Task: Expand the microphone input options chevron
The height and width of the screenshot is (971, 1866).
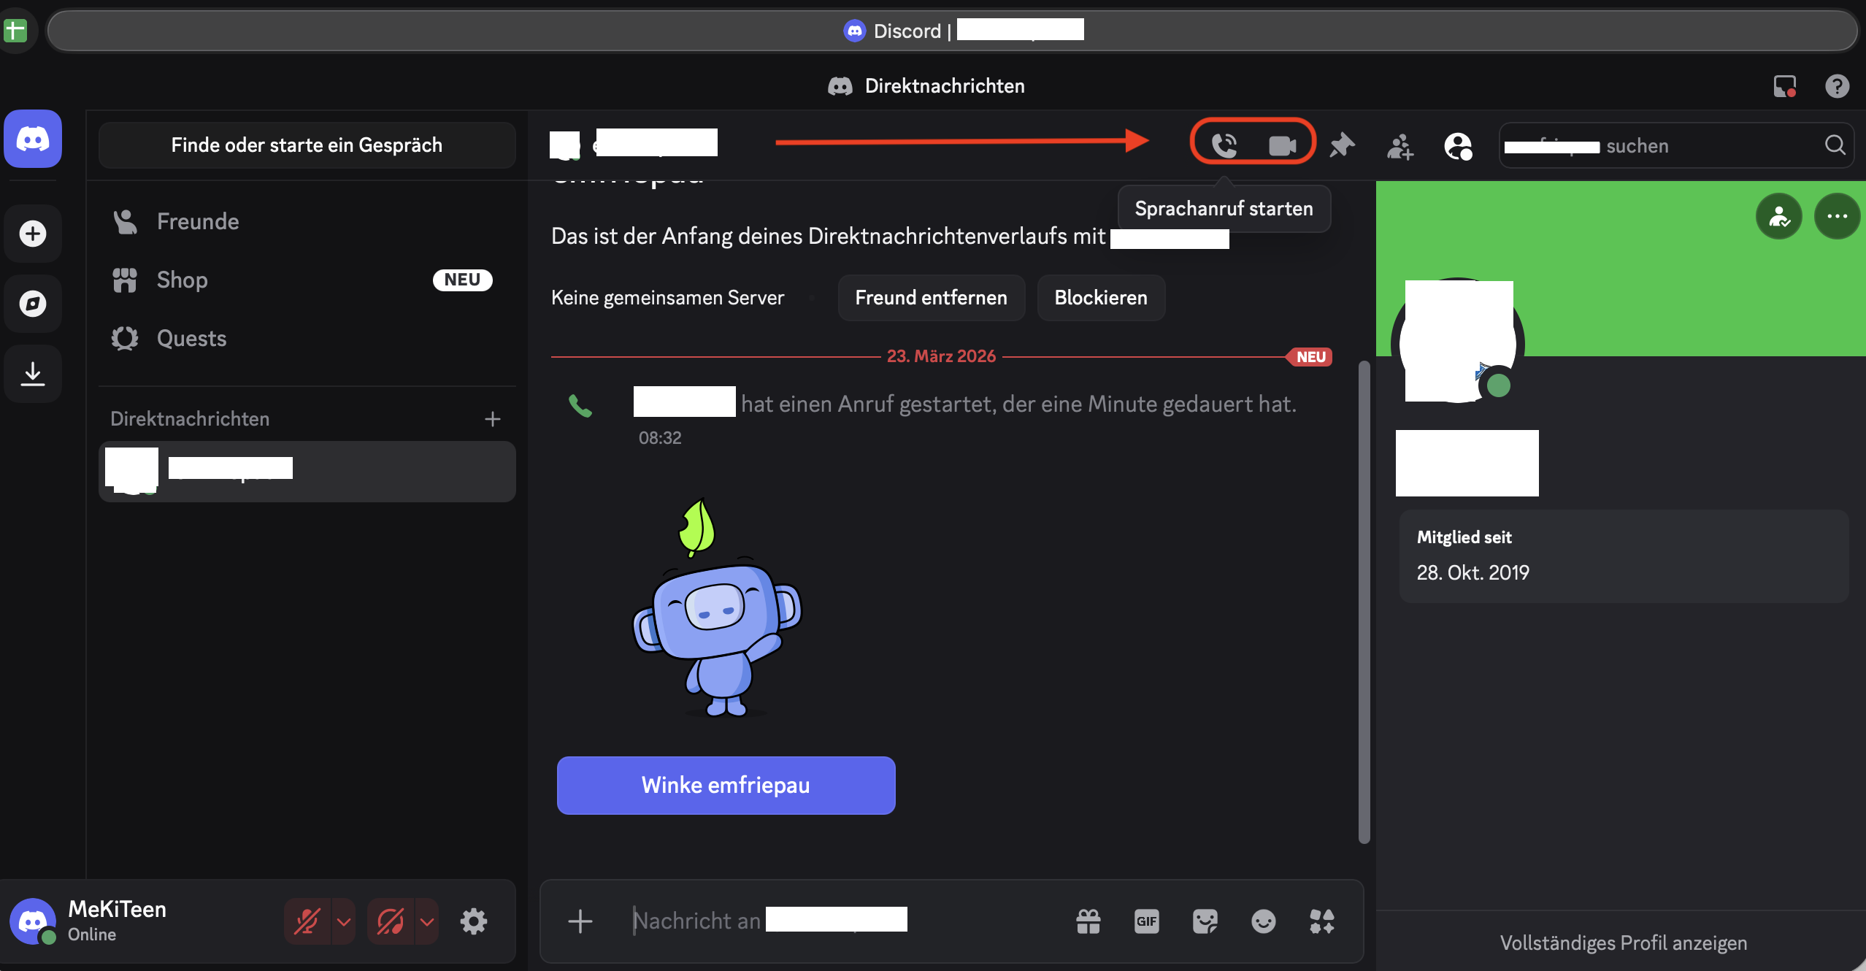Action: 344,921
